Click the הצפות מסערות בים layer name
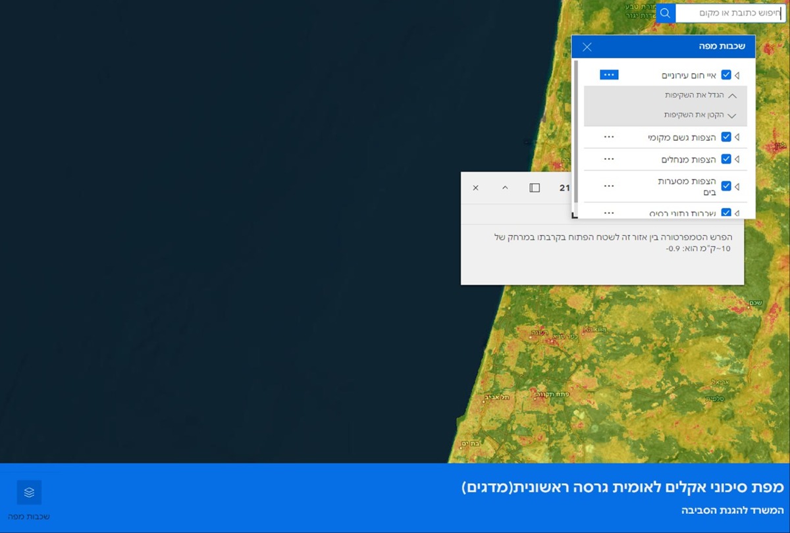This screenshot has width=790, height=533. (687, 187)
